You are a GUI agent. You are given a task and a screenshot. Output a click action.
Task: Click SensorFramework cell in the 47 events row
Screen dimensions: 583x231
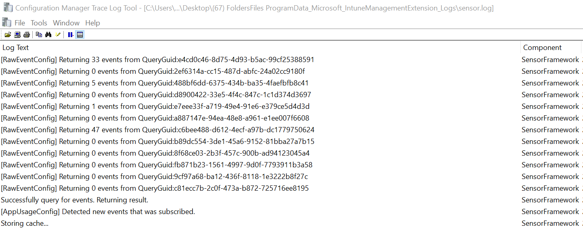pos(550,130)
